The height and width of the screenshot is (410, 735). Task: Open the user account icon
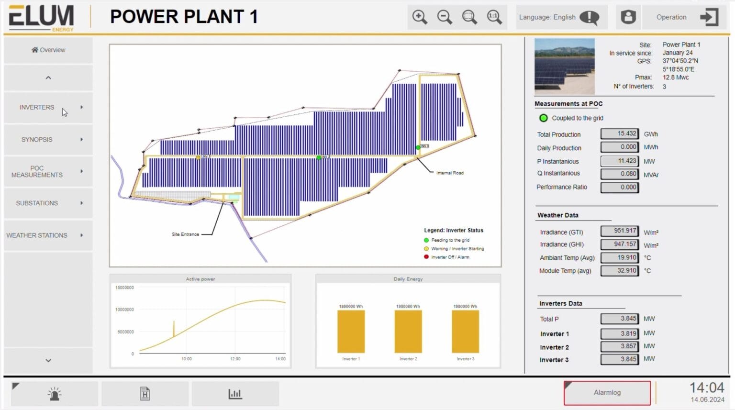tap(627, 17)
